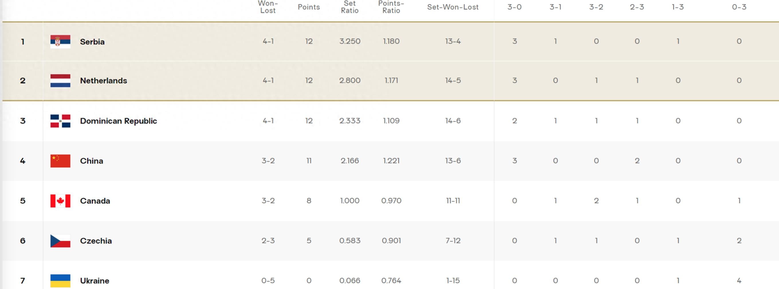Click the Points-Ratio column header
The width and height of the screenshot is (779, 289).
pos(391,7)
